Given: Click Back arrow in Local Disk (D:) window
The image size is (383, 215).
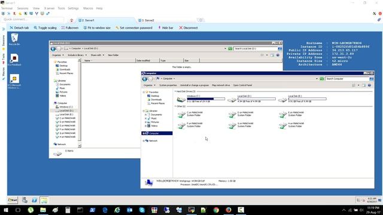Looking at the screenshot, I should click(53, 49).
